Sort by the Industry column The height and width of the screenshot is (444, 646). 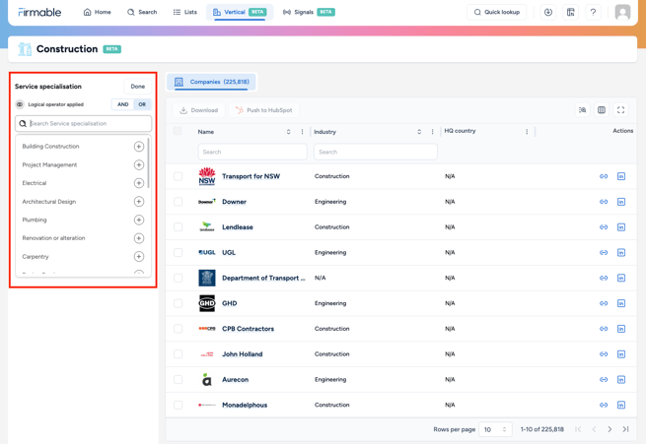[419, 132]
